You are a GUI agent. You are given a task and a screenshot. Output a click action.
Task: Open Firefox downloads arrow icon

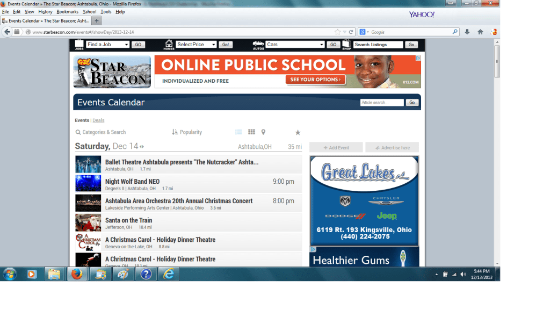[x=467, y=32]
